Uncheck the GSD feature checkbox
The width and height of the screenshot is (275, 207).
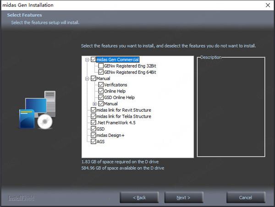pyautogui.click(x=93, y=129)
